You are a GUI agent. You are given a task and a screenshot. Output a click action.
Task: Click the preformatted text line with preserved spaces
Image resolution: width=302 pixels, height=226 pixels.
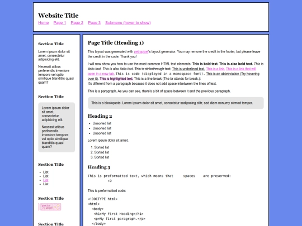159,176
